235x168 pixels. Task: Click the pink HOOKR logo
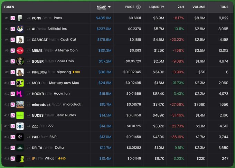(x=20, y=94)
